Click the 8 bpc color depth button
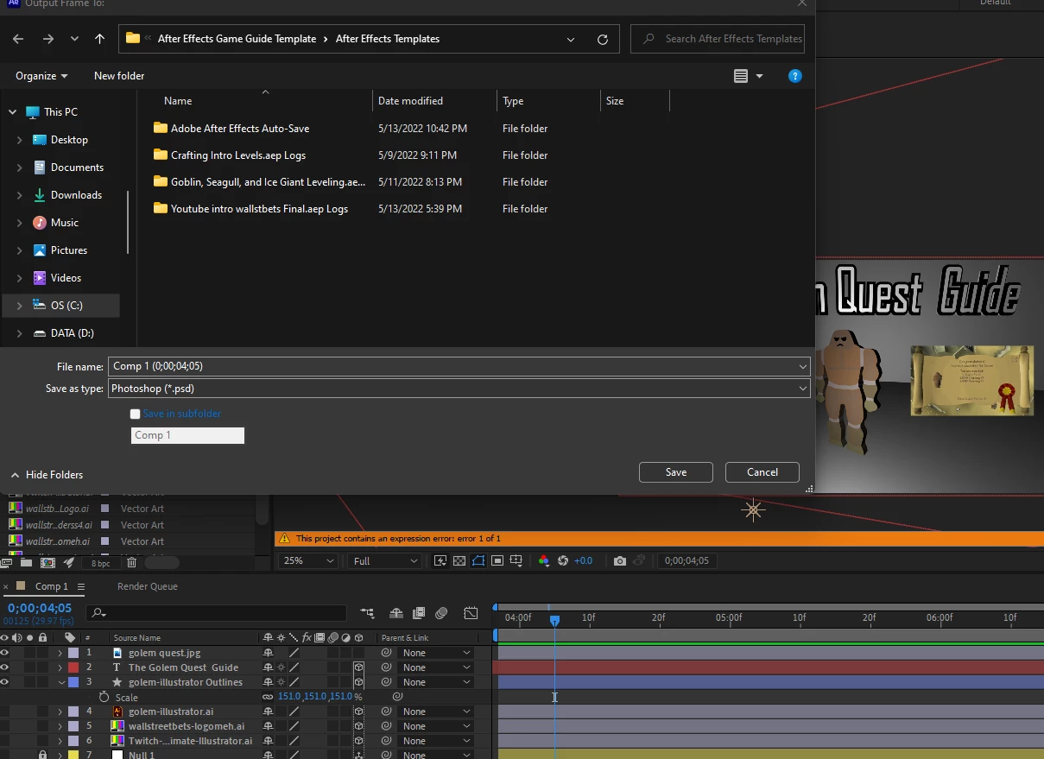Viewport: 1044px width, 759px height. (101, 563)
